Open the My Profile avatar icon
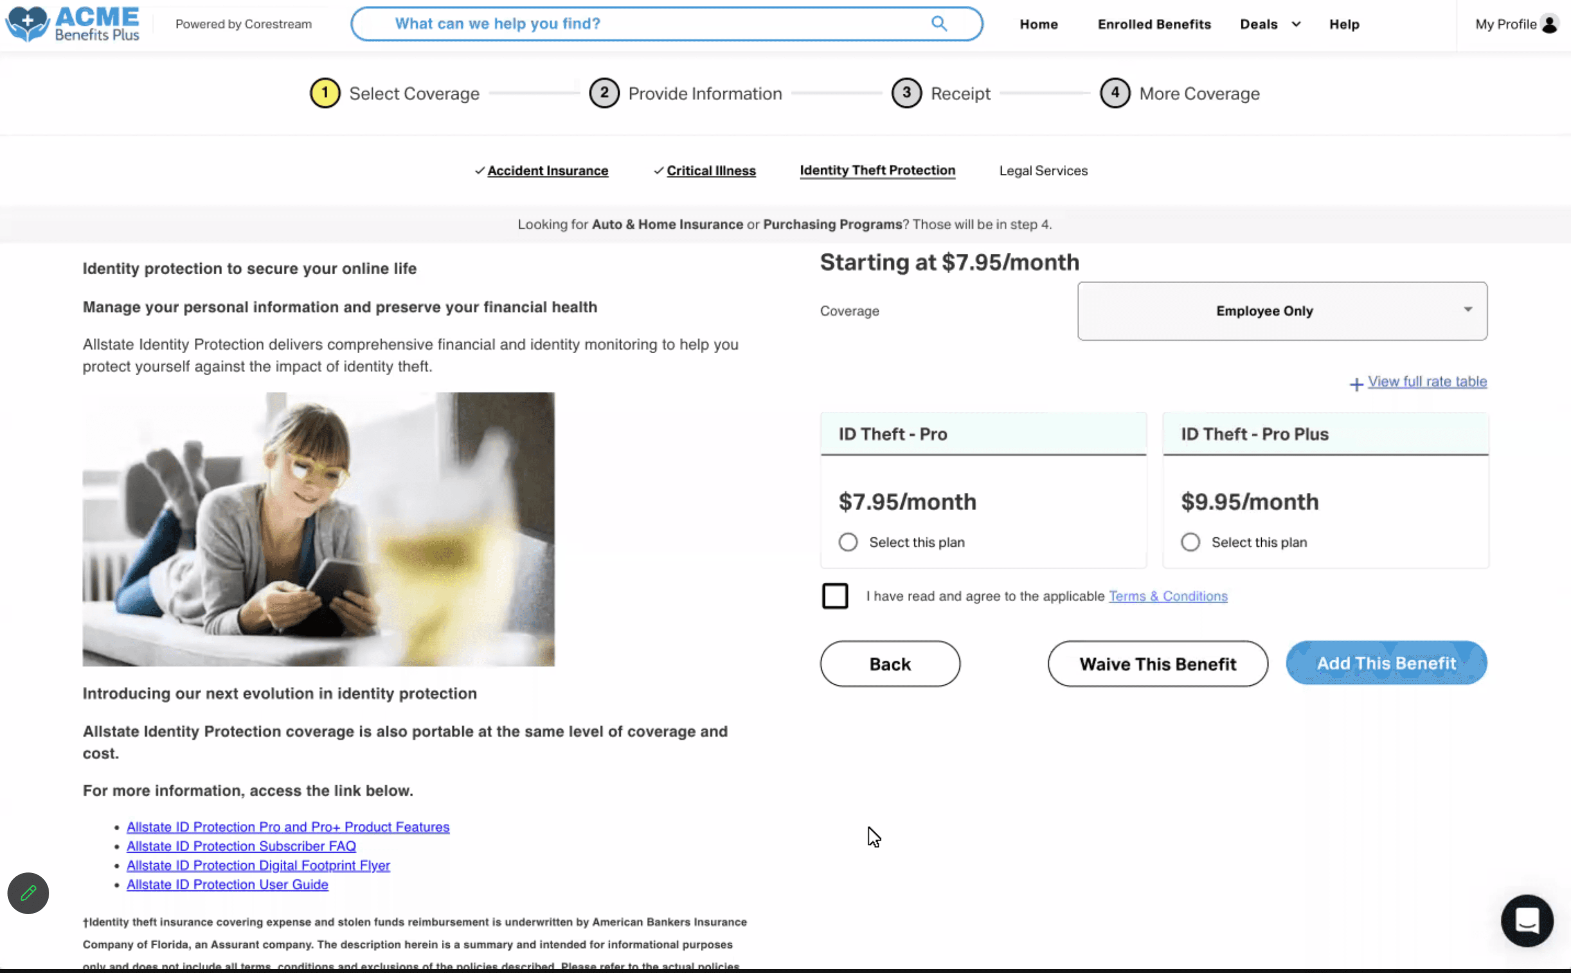 [x=1550, y=25]
